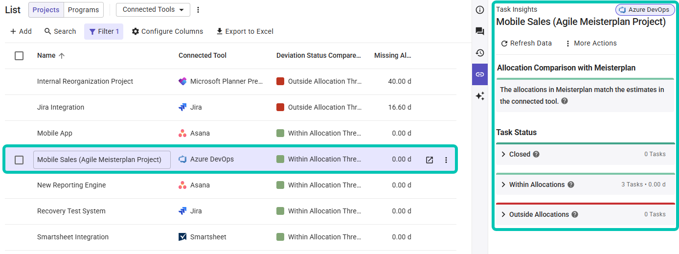Click the Mobile Sales name field

102,160
